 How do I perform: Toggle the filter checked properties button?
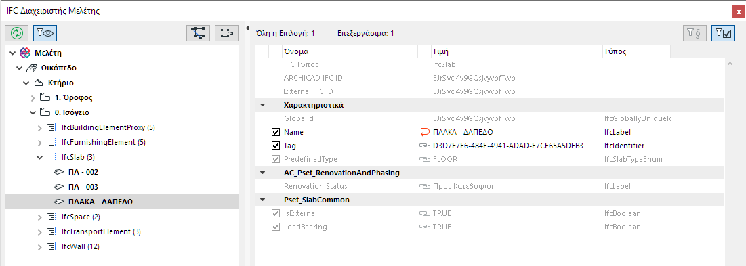723,33
